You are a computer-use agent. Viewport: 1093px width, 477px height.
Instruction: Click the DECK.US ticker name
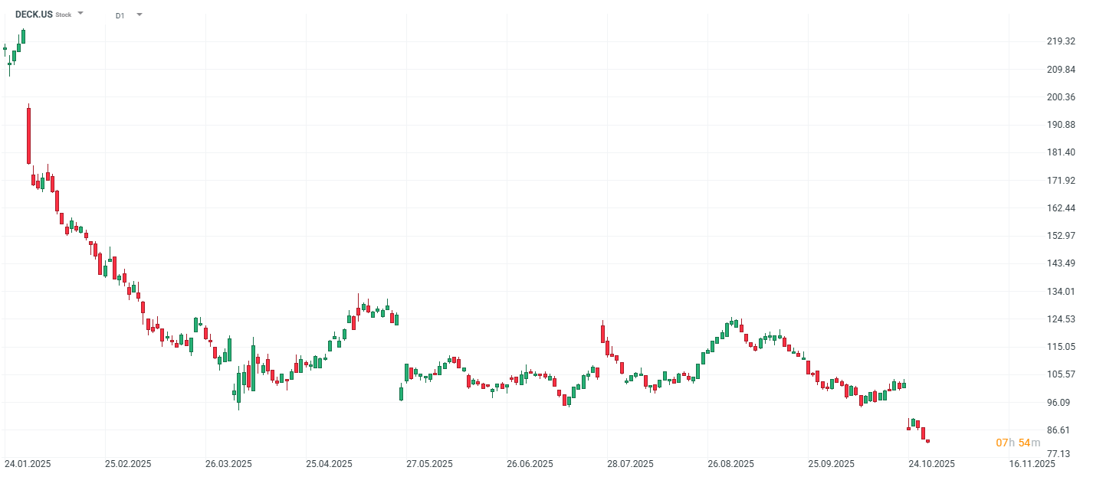34,15
